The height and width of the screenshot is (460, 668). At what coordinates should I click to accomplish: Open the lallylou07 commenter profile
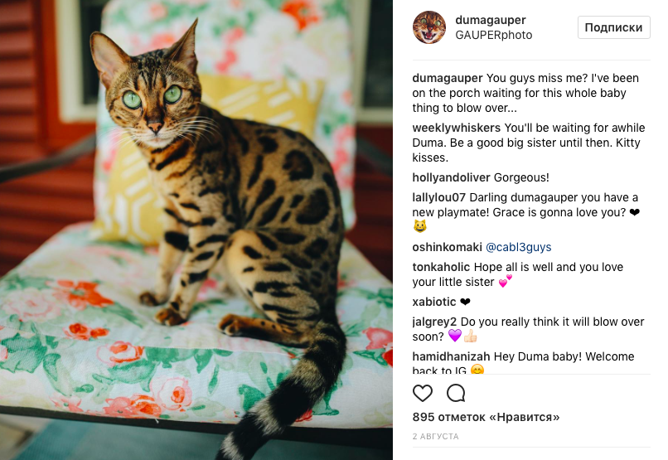pos(438,197)
